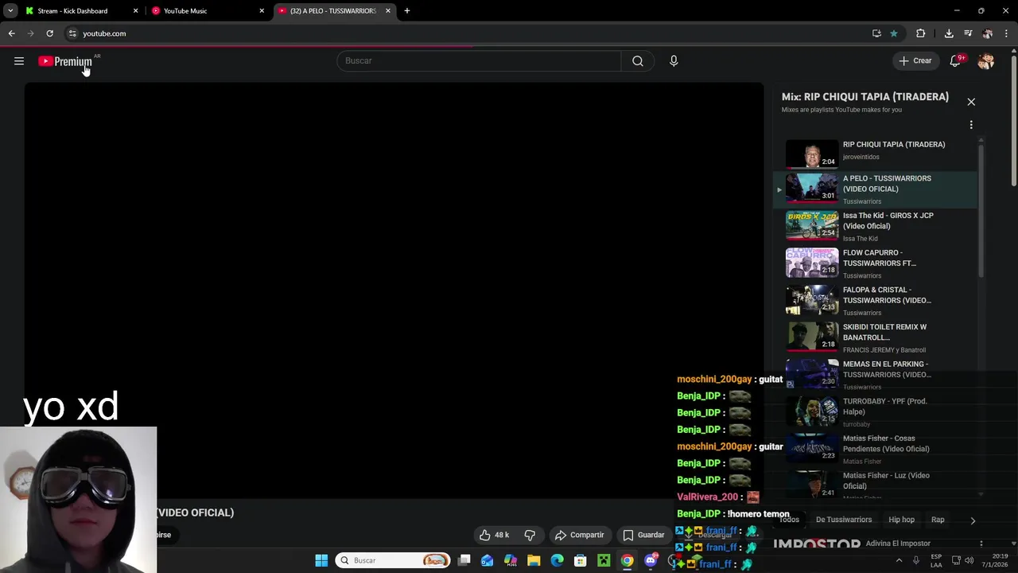Open the Crear upload menu
The image size is (1018, 573).
(x=915, y=60)
